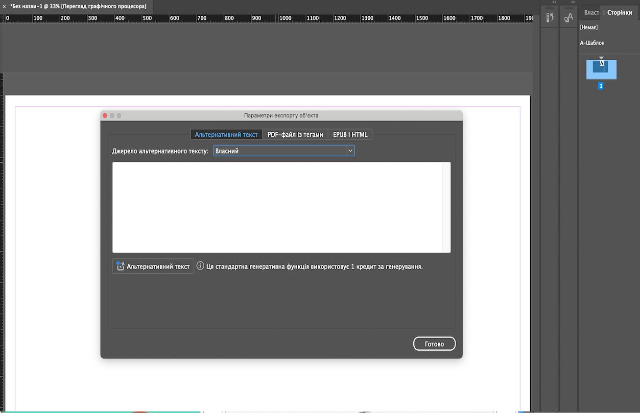Switch to the EPUB і HTML tab
The image size is (640, 413).
(x=350, y=134)
